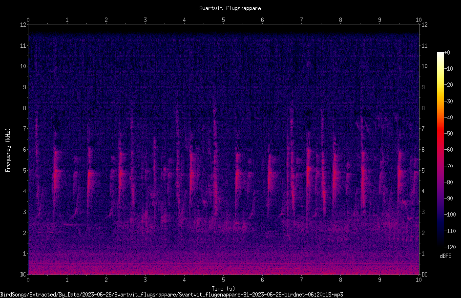
Task: Click the "-60" colorbar label
Action: tap(448, 150)
